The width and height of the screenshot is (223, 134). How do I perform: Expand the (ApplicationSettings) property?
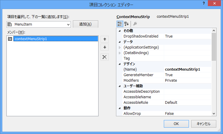tap(120, 47)
